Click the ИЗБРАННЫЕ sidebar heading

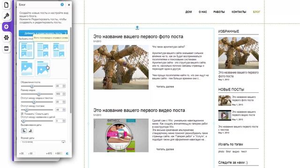(x=229, y=31)
